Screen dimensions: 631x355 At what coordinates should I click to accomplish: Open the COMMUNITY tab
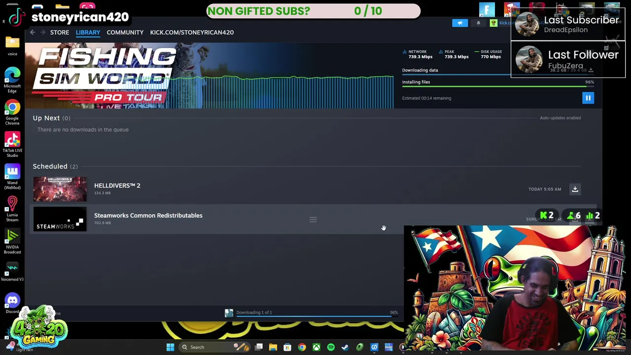tap(125, 33)
